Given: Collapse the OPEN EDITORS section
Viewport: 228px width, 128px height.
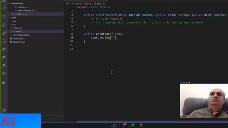Looking at the screenshot, I should pos(16,4).
